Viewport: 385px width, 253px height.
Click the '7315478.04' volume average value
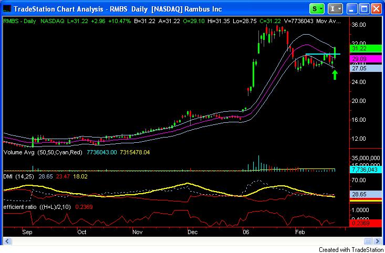(135, 152)
